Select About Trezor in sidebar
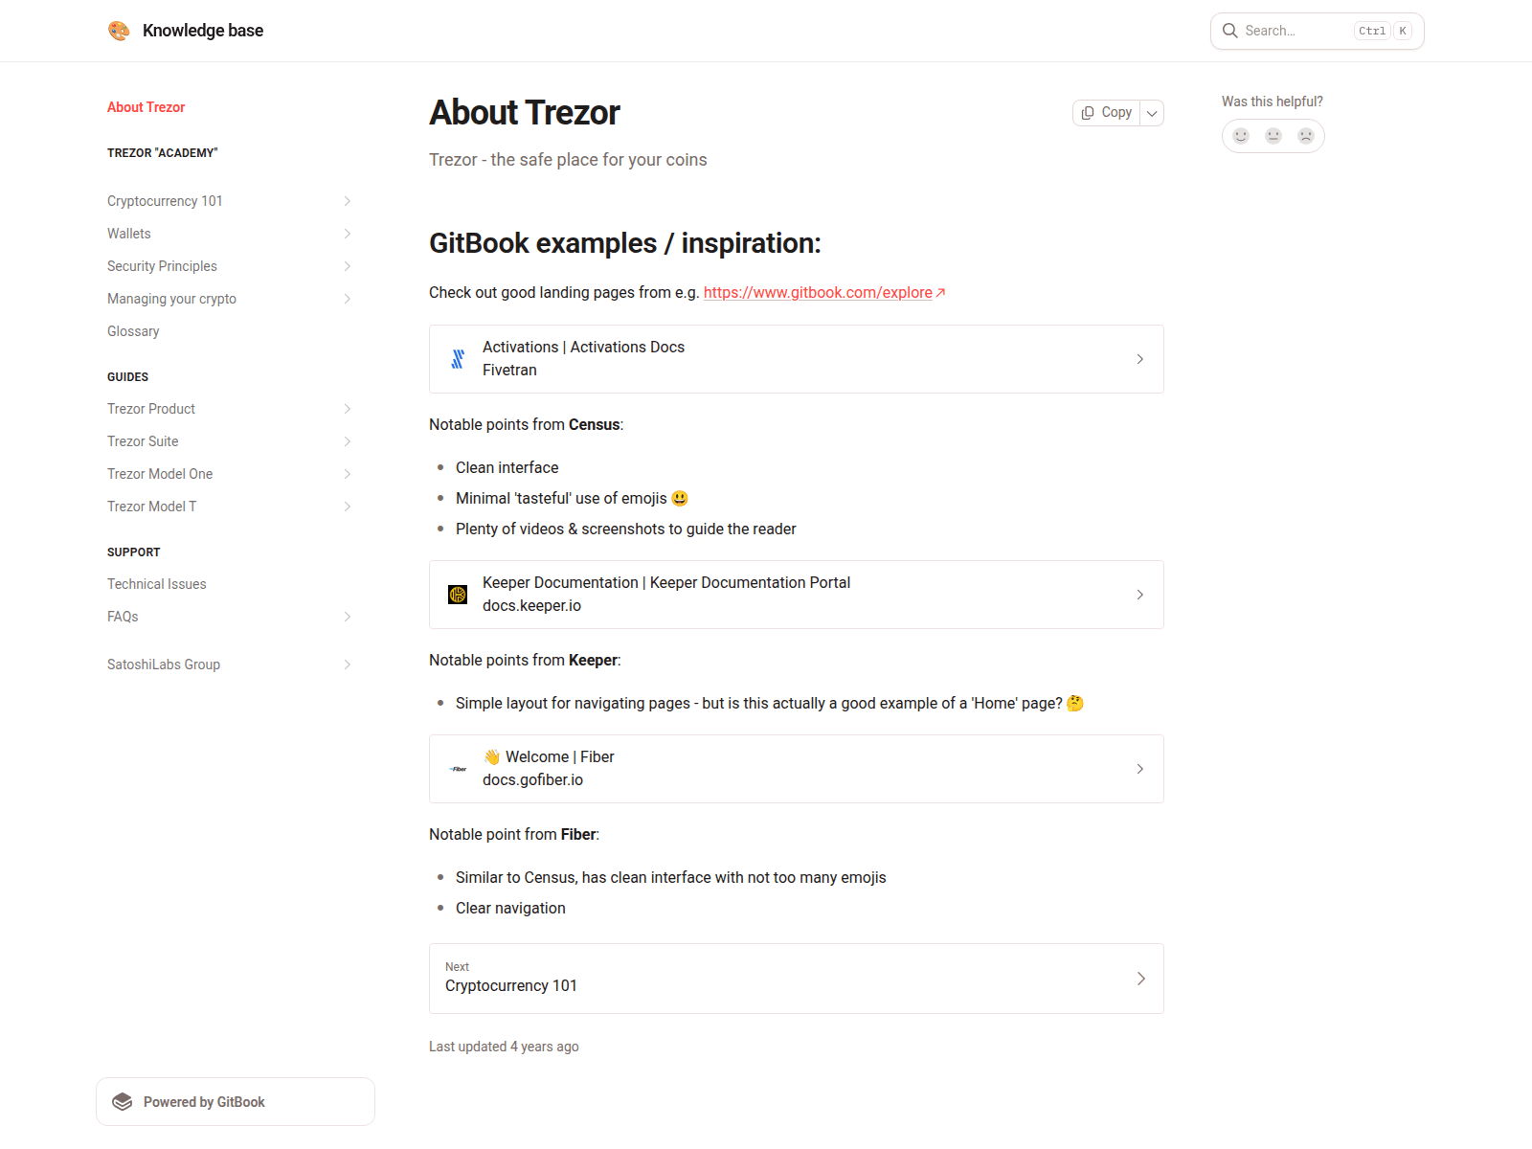Viewport: 1532px width, 1149px height. tap(146, 107)
